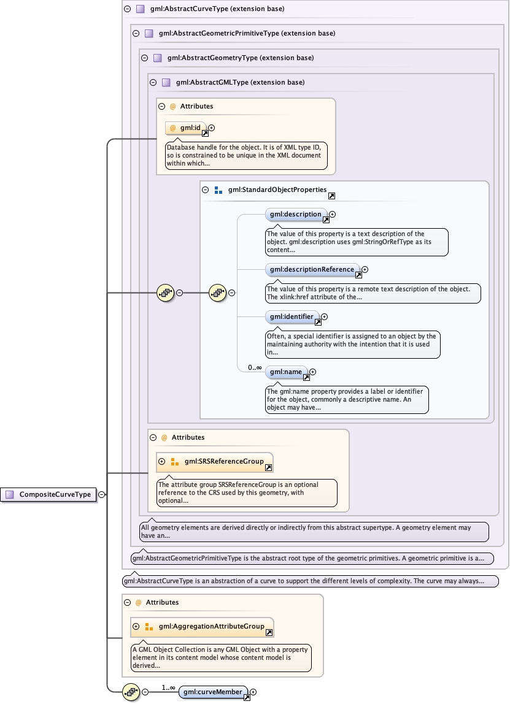Click the gml:descriptionReference documentation about remote text
This screenshot has height=704, width=510.
pyautogui.click(x=373, y=293)
